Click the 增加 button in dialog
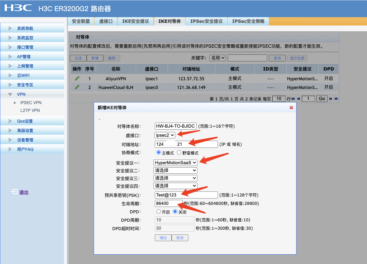The width and height of the screenshot is (367, 264). tap(163, 238)
